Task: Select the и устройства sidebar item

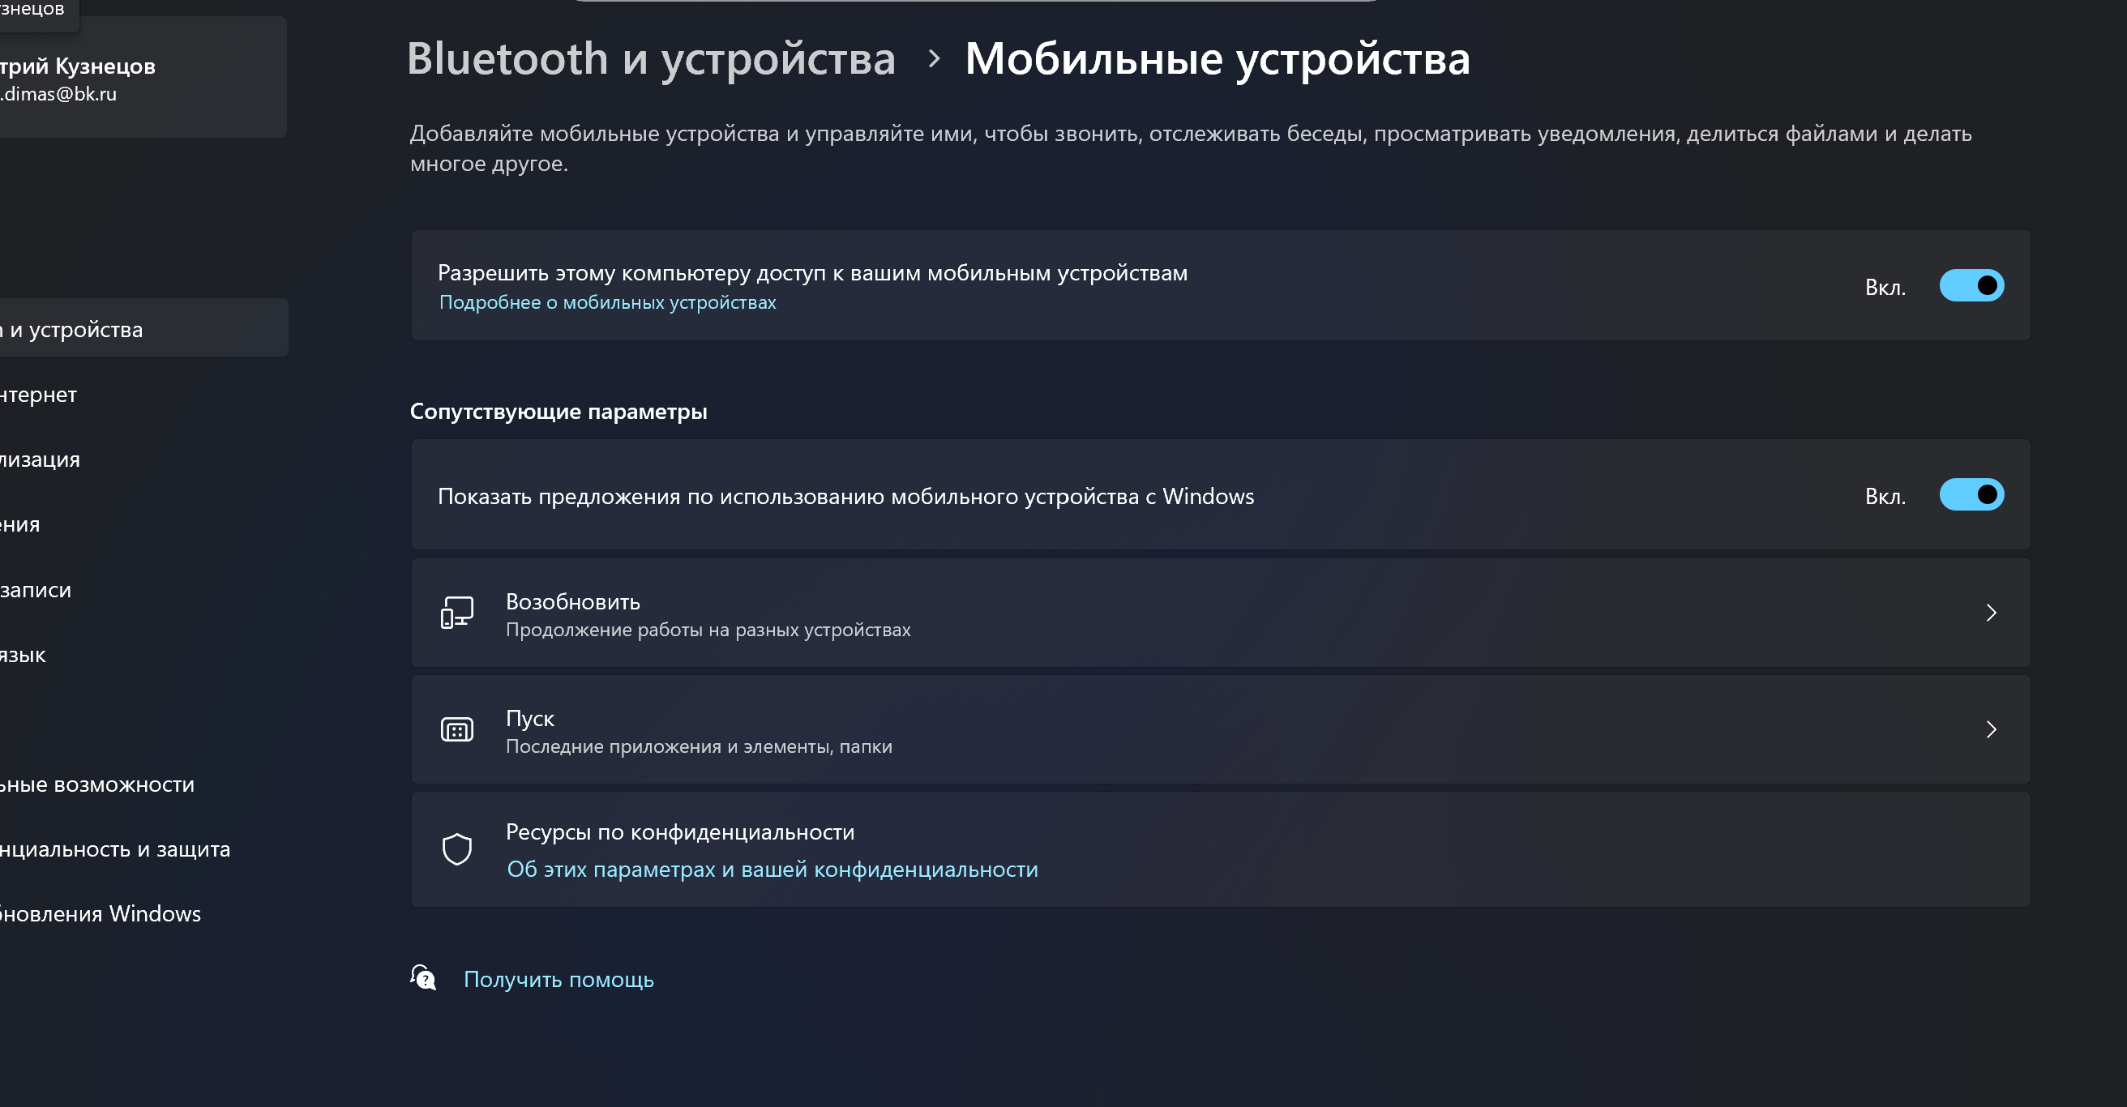Action: pyautogui.click(x=143, y=327)
